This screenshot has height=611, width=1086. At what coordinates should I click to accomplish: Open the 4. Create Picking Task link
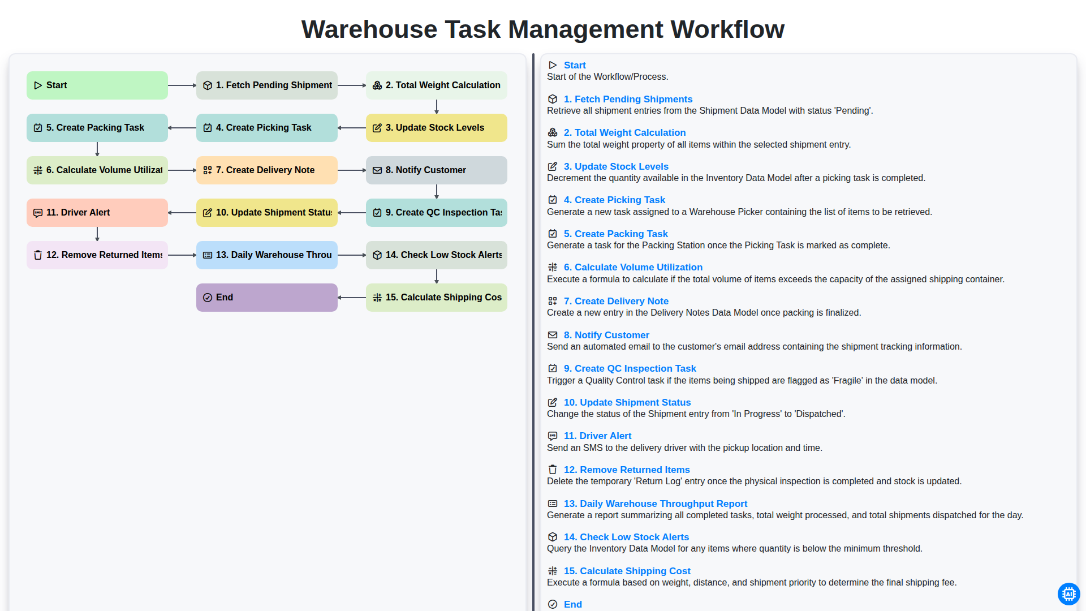(x=614, y=200)
